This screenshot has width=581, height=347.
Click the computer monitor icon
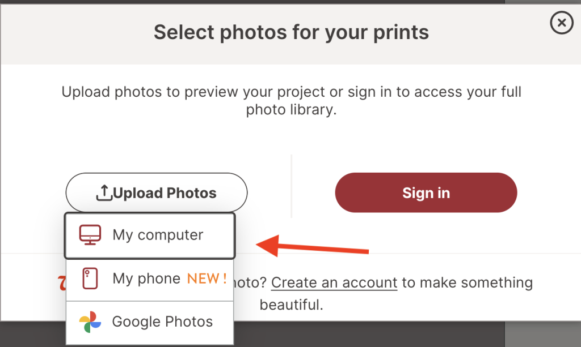click(90, 235)
